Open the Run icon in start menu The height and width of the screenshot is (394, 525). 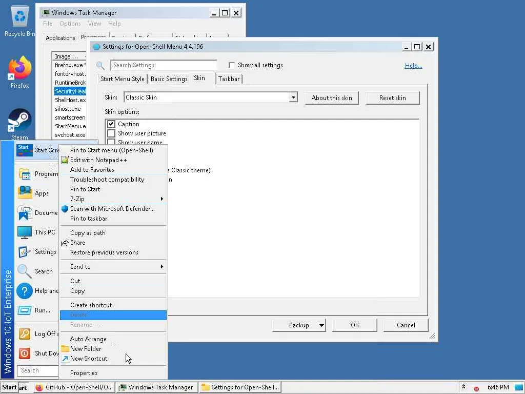[x=25, y=310]
